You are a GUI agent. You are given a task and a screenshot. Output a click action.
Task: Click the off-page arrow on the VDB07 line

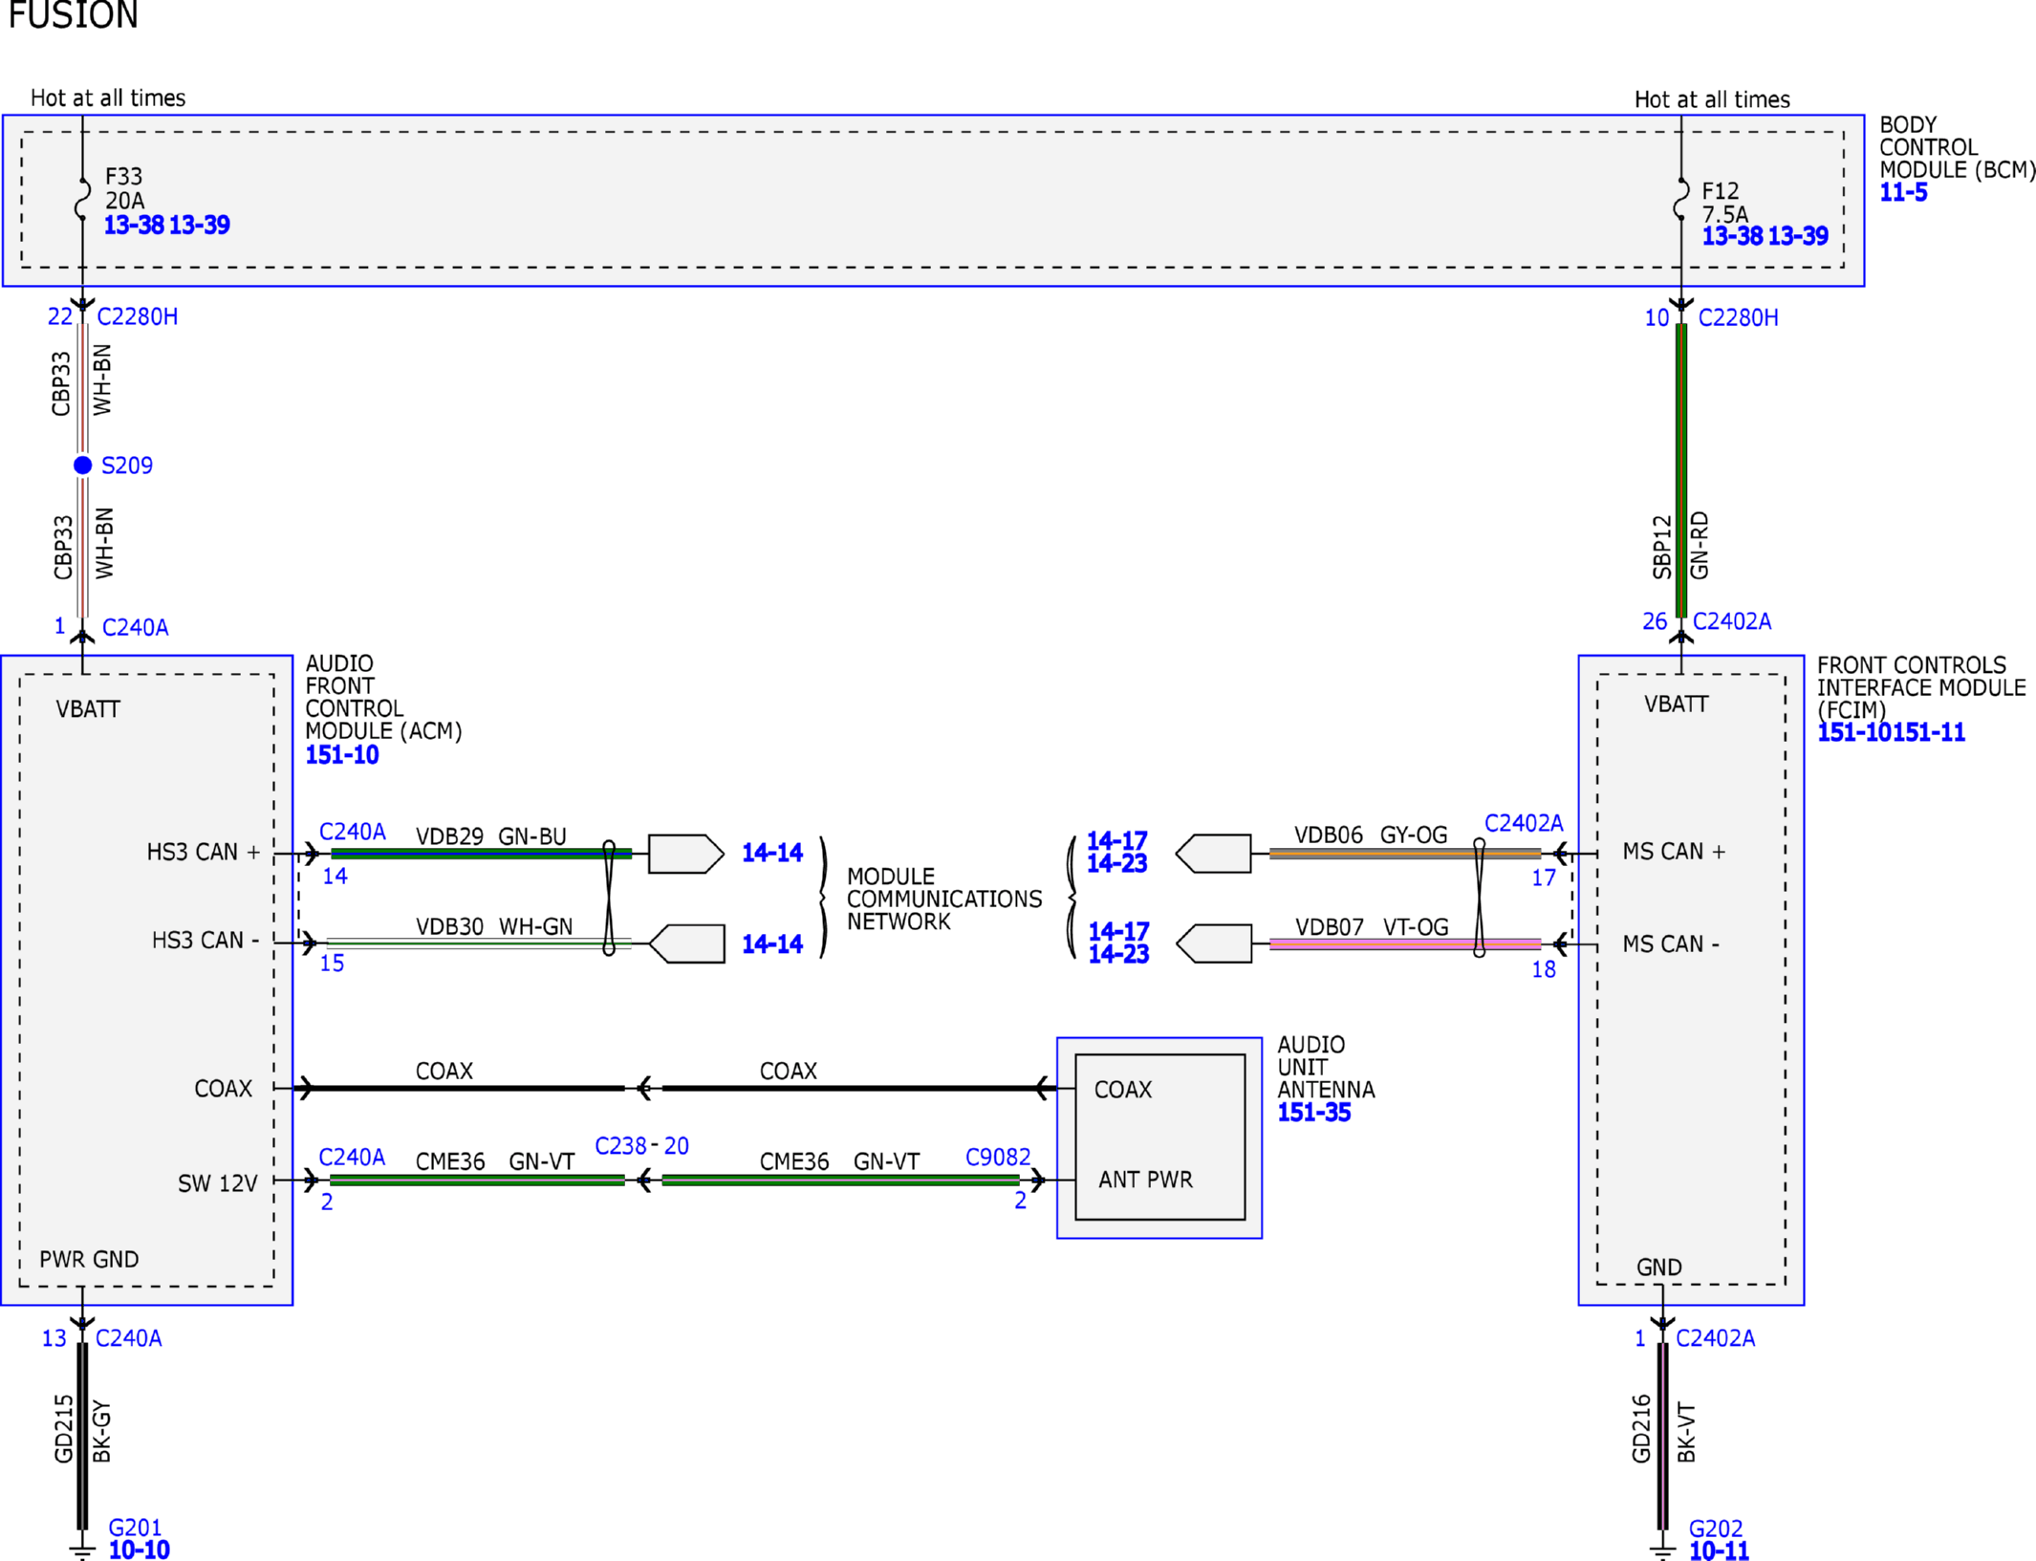pyautogui.click(x=1214, y=943)
